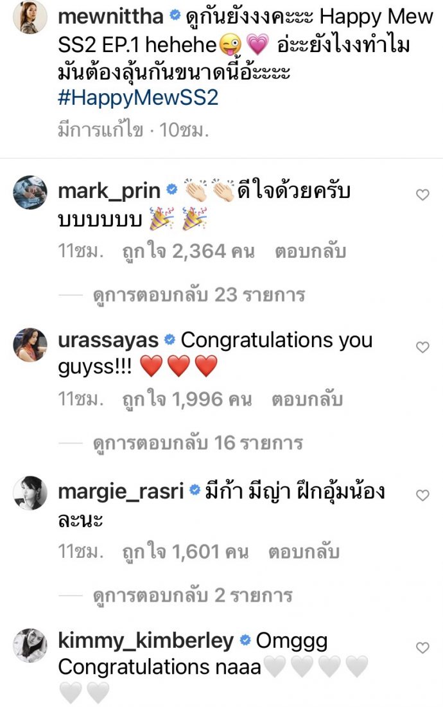Tap the heart beside margie_rasri's comment

(x=422, y=495)
